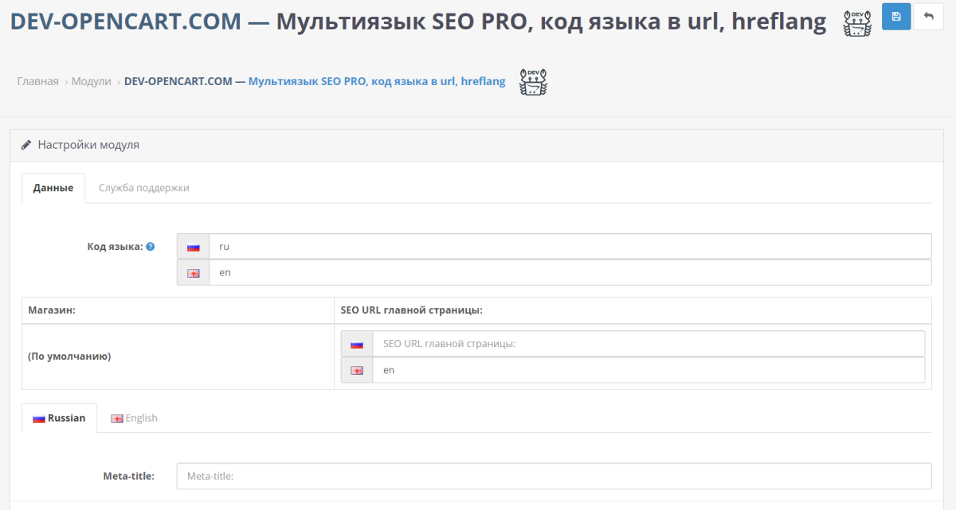Click the English flag beside the SEO URL en field
The width and height of the screenshot is (956, 511).
tap(357, 370)
